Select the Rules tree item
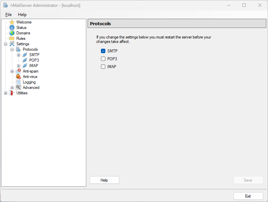268x202 pixels. tap(21, 38)
